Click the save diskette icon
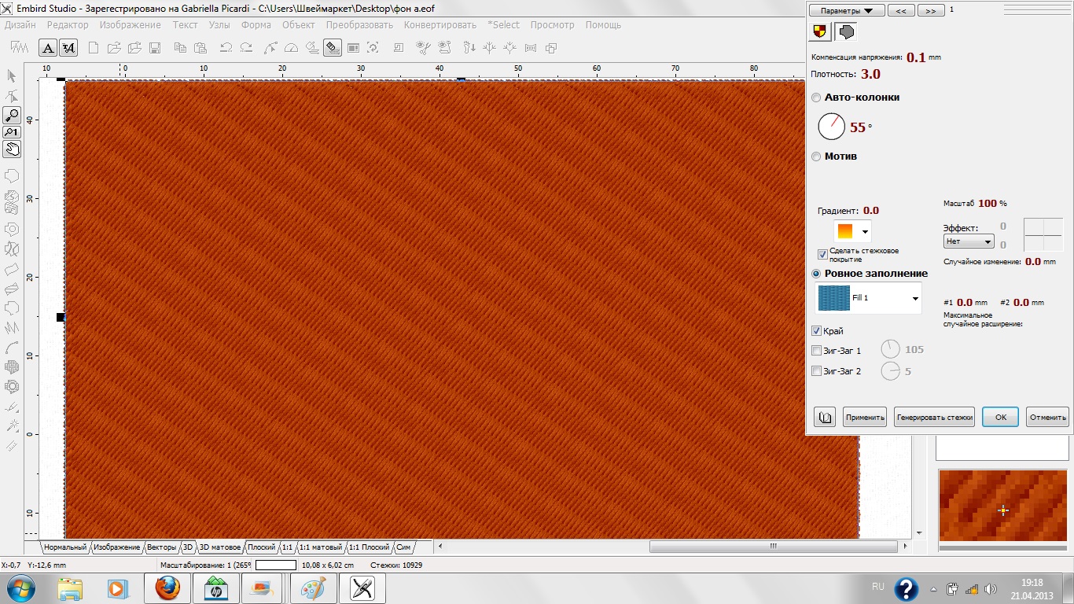 point(155,48)
